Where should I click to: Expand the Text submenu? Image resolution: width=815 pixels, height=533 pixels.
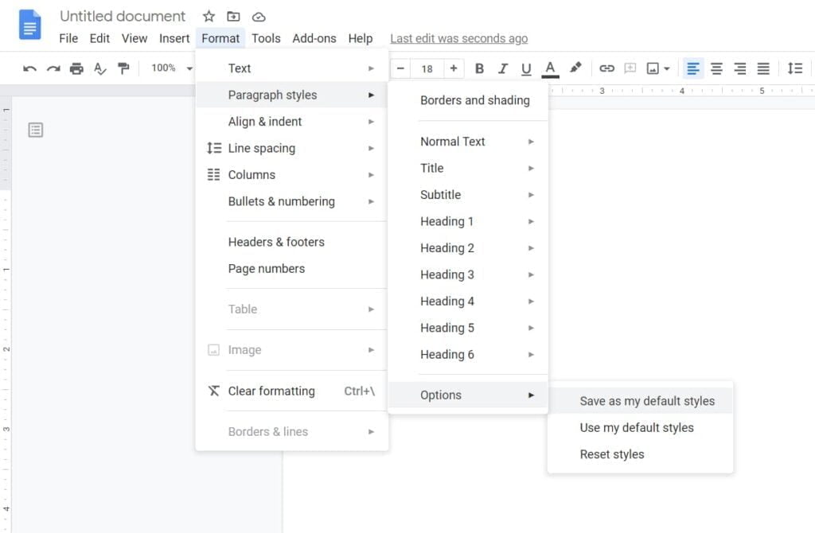(291, 68)
